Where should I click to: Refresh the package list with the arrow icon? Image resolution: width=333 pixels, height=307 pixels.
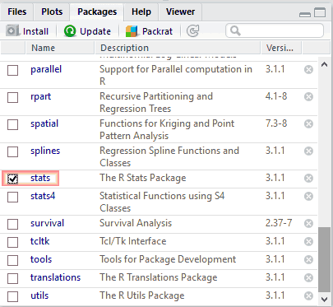192,30
